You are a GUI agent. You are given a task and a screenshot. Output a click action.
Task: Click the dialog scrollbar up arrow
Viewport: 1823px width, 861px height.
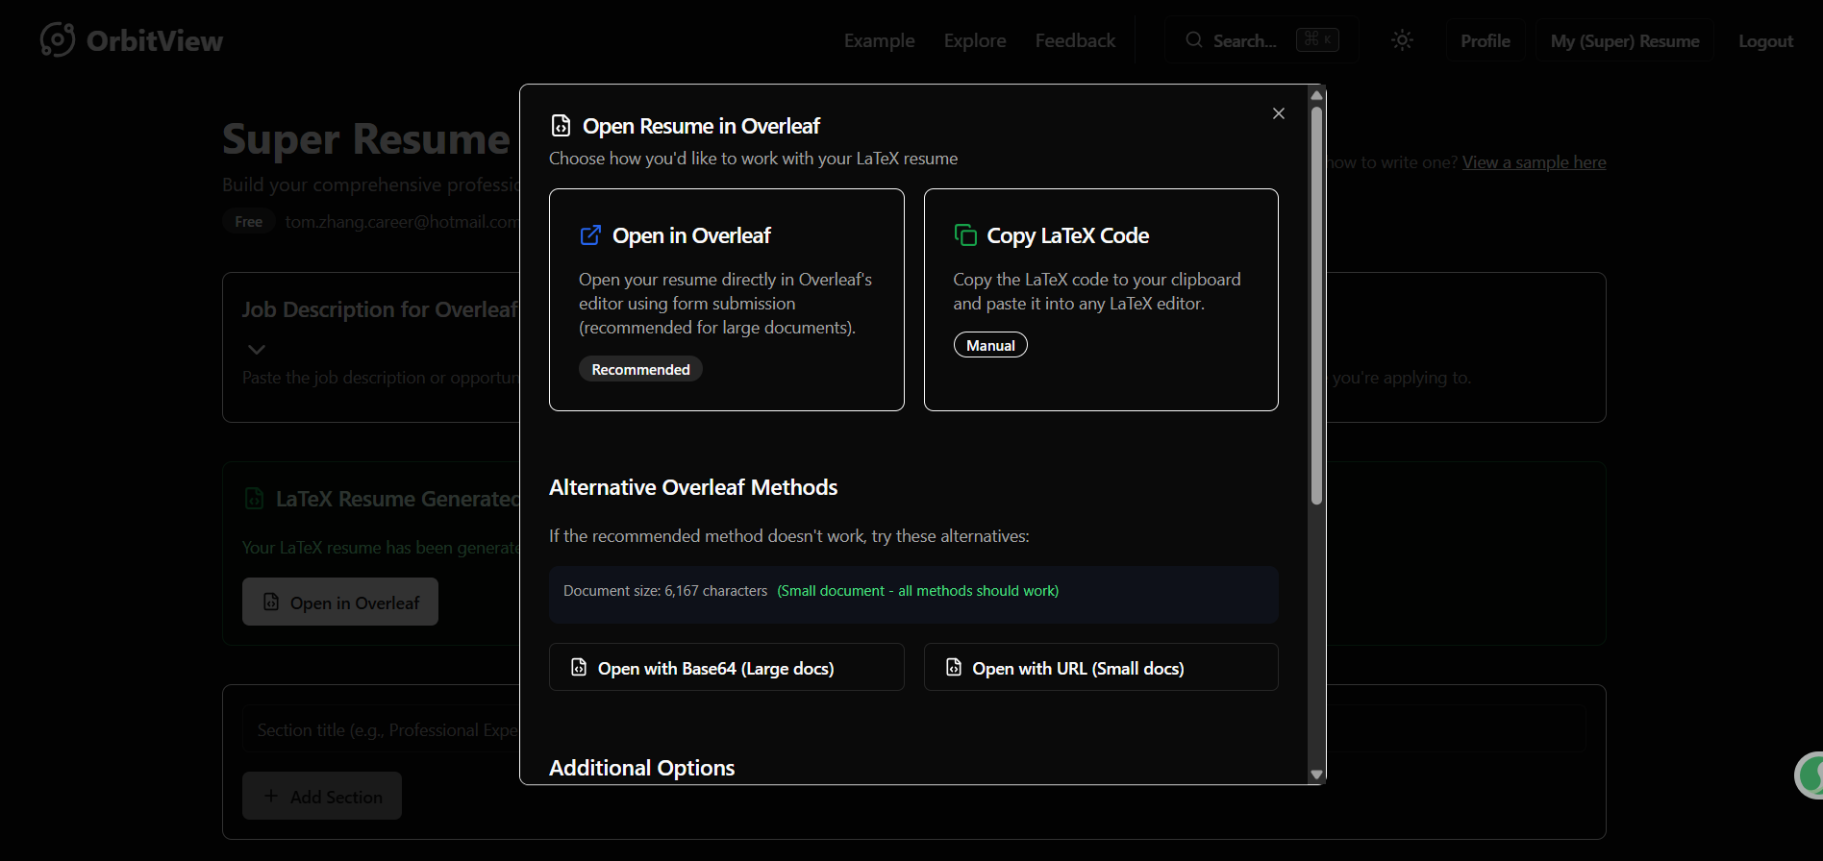[x=1316, y=95]
